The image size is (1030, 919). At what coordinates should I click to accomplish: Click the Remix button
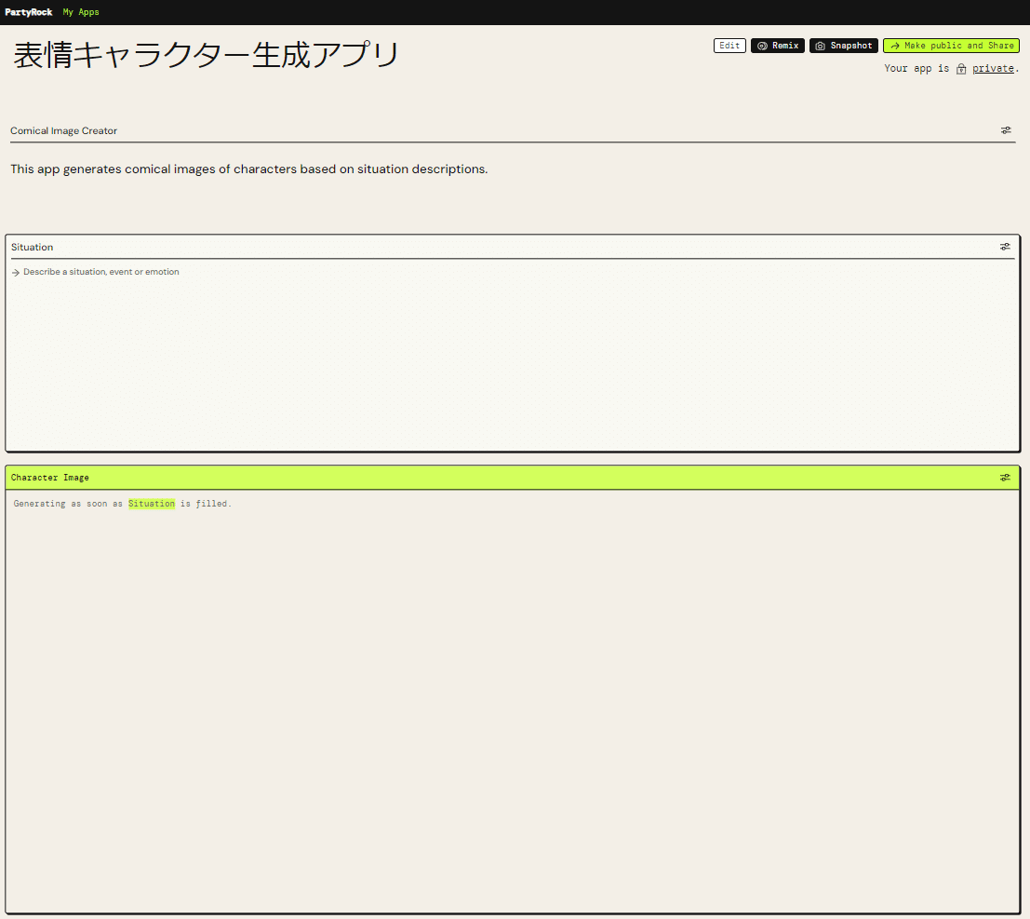778,46
